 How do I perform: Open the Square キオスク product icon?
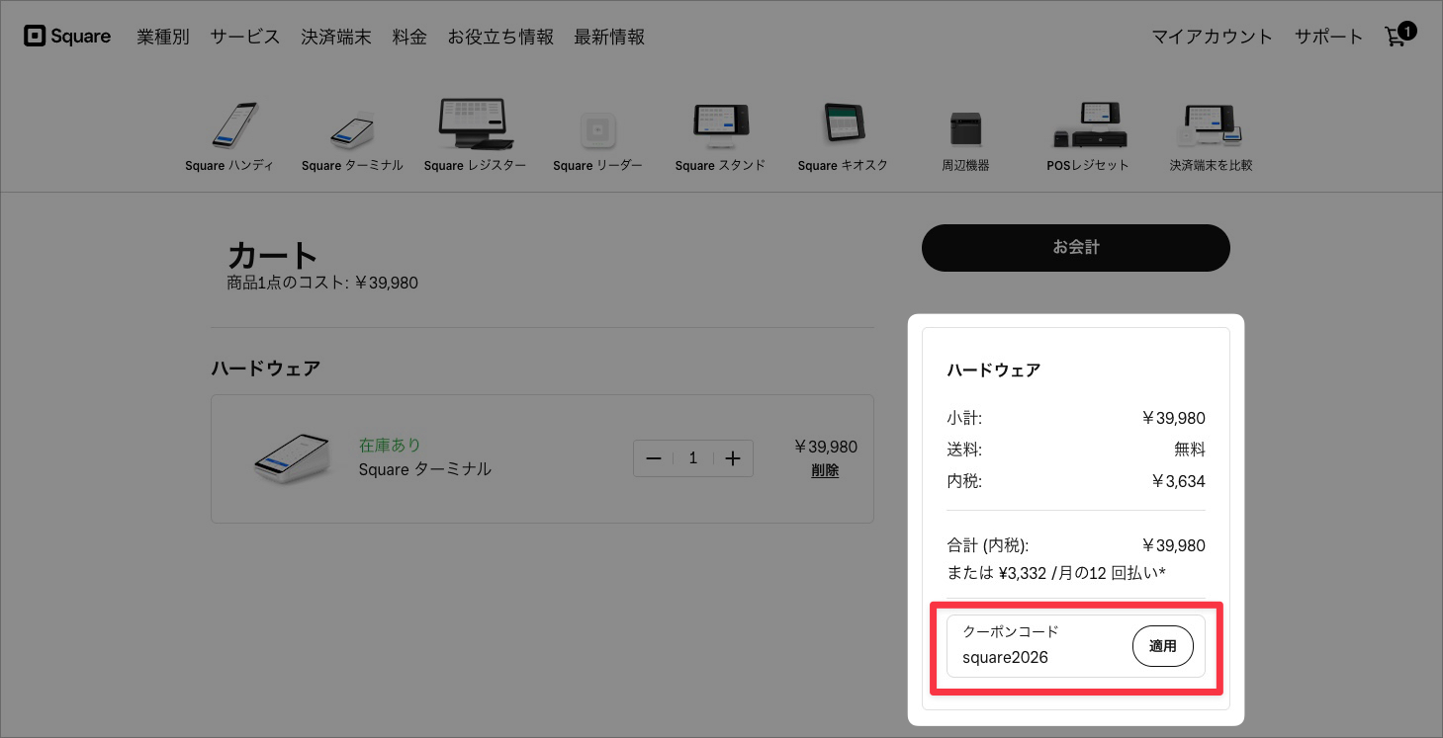[843, 122]
